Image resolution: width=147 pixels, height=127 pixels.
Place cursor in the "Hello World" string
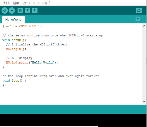42,62
